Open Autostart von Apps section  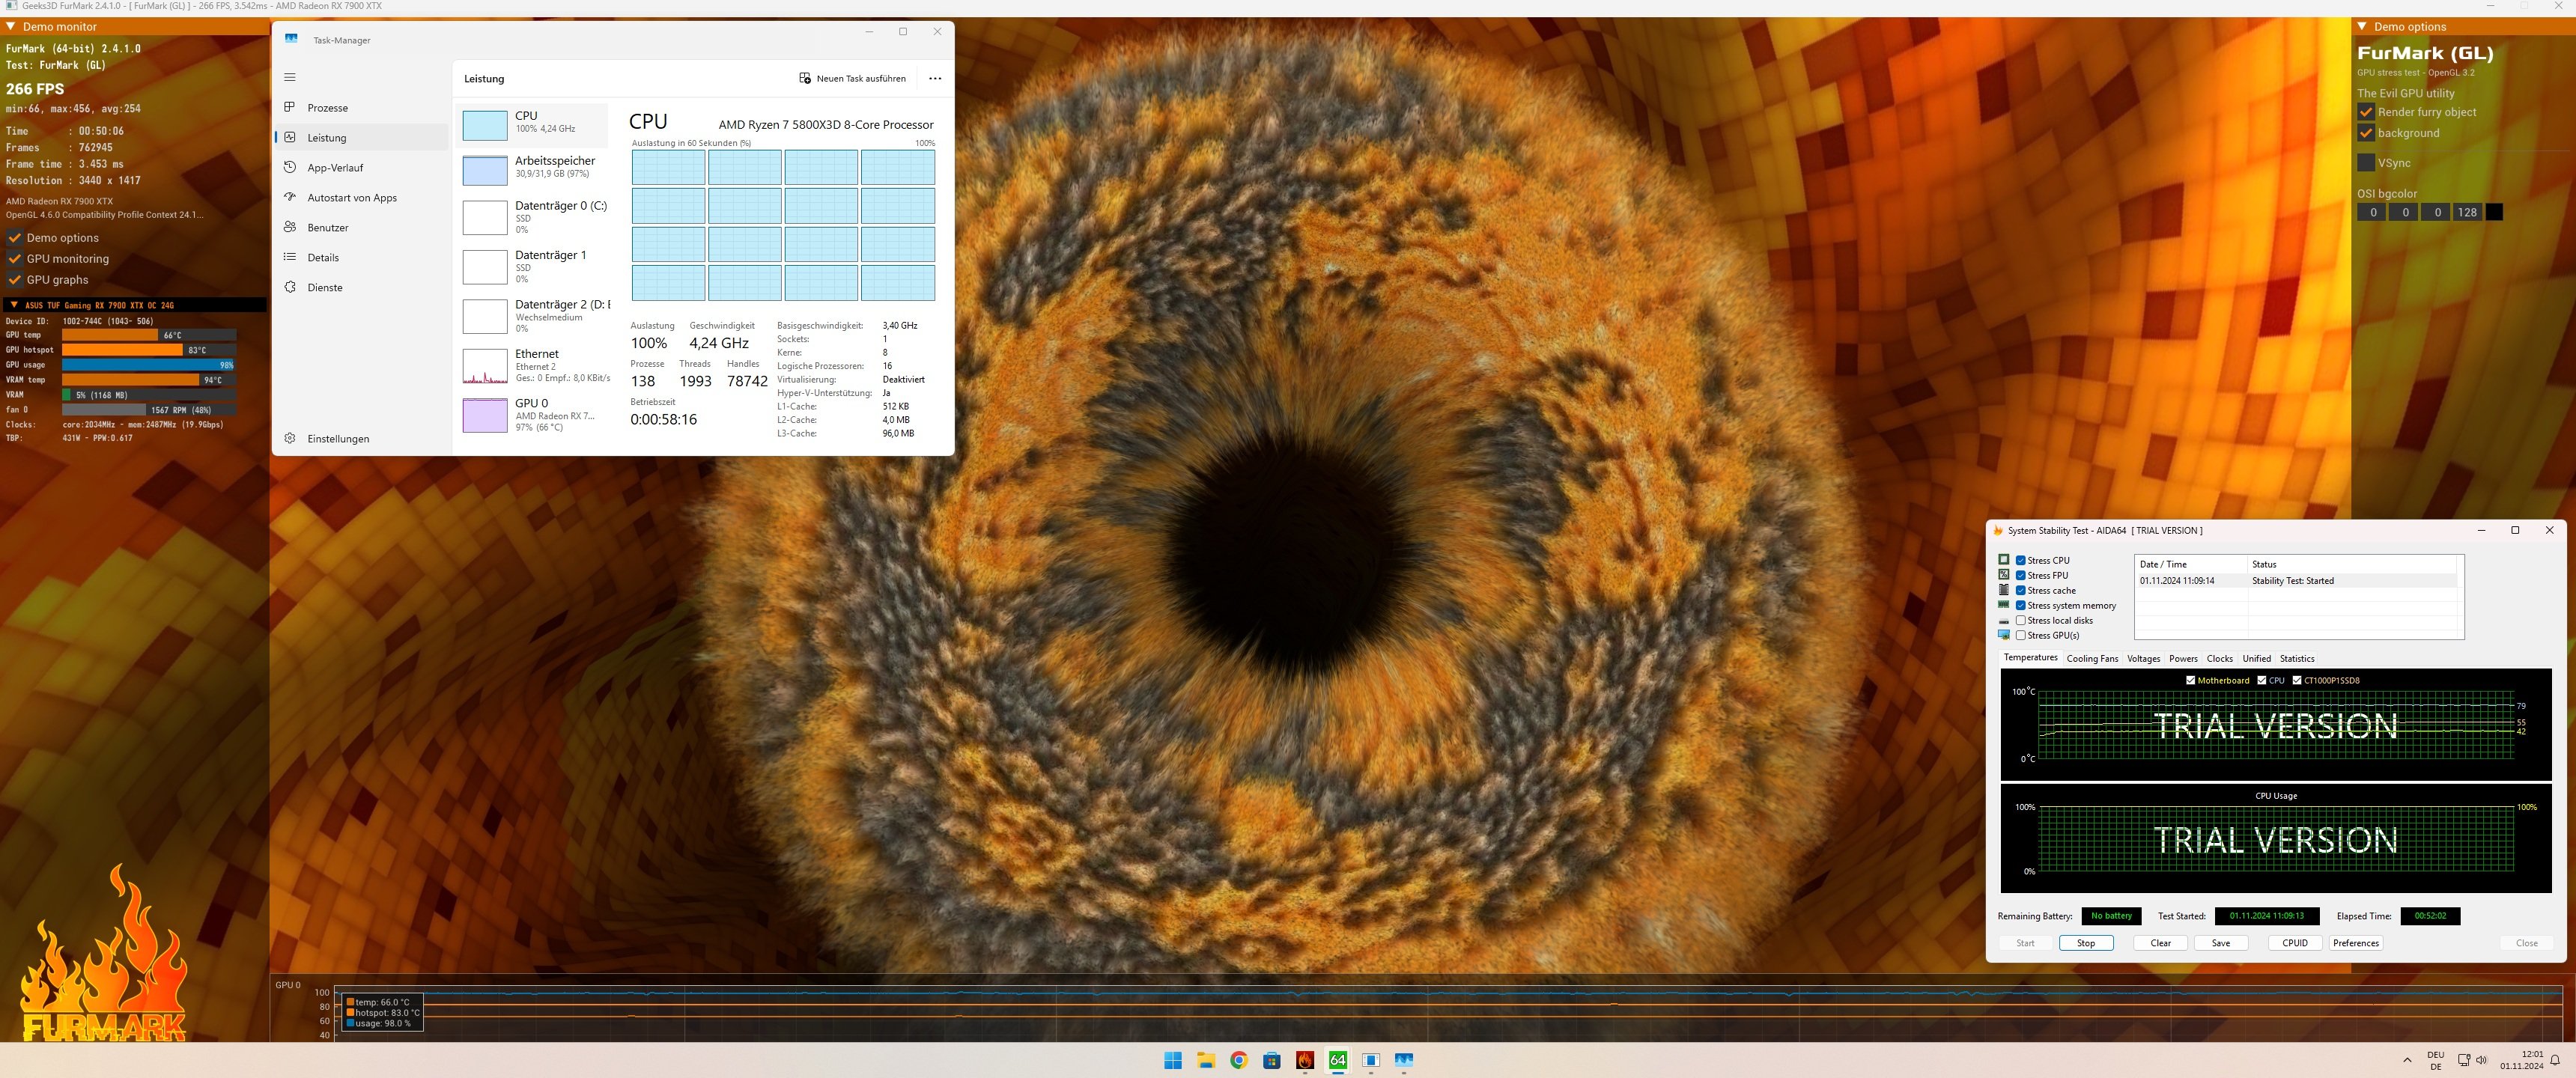tap(351, 198)
